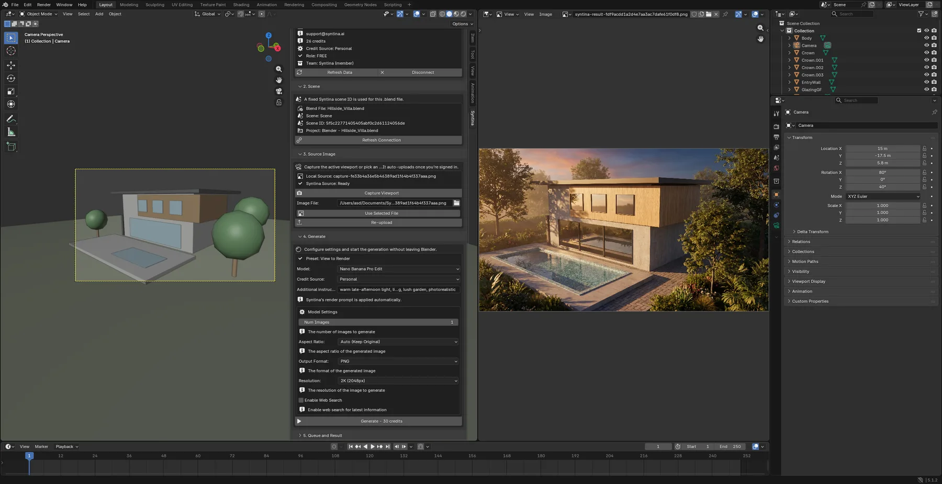Switch to the Shading workspace tab

point(241,5)
